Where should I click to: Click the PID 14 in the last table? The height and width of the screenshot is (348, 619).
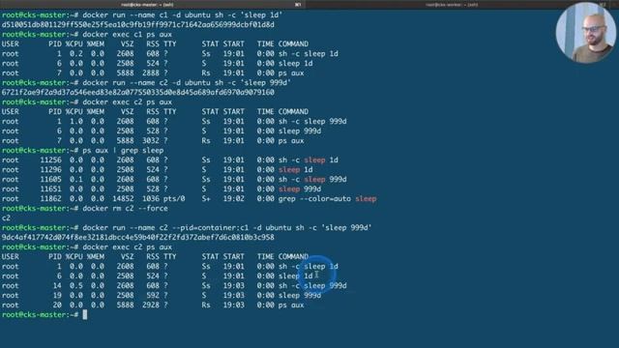(x=57, y=285)
